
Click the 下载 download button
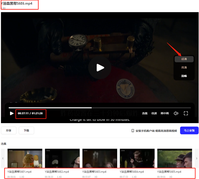pos(27,130)
